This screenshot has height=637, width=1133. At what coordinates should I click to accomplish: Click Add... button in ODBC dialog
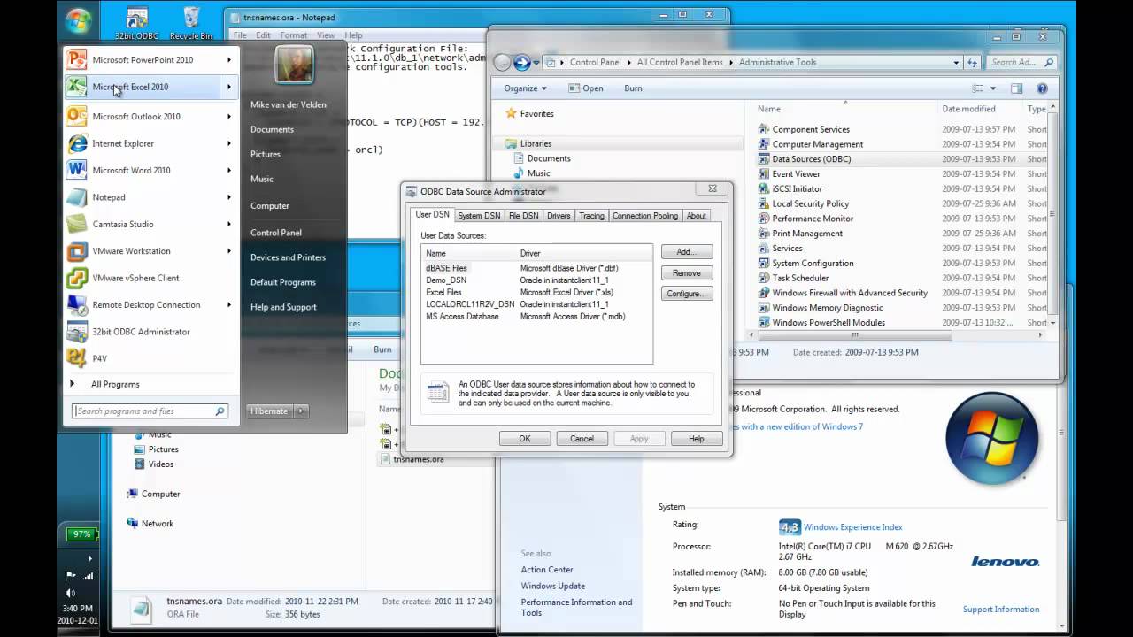click(687, 252)
